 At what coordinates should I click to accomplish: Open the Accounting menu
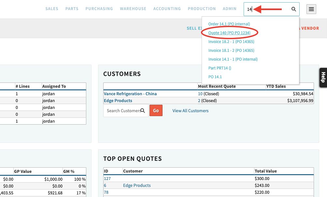click(x=167, y=9)
